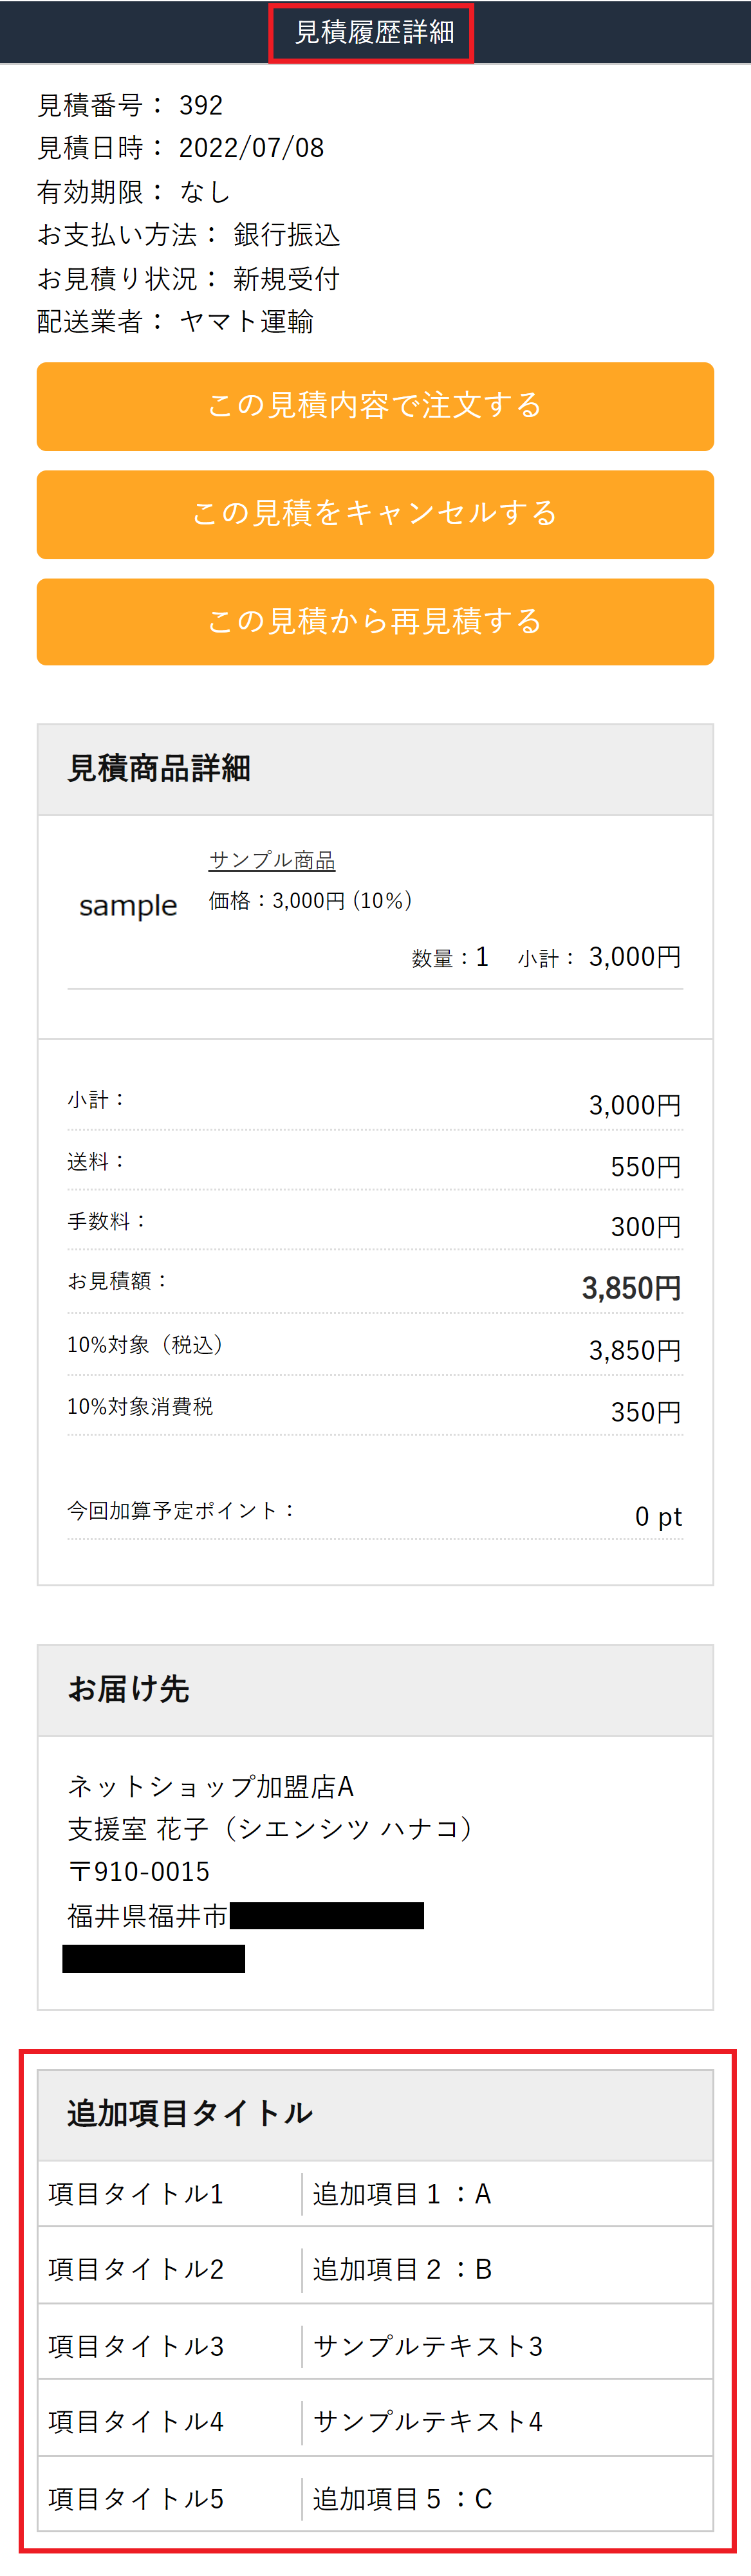Click payment method value '銀行振込'
Viewport: 751px width, 2576px height.
(x=286, y=235)
